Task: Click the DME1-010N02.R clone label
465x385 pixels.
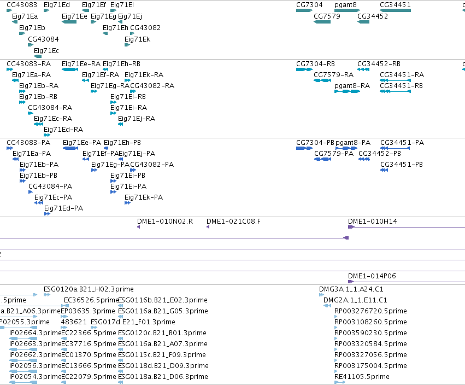Action: [x=165, y=221]
